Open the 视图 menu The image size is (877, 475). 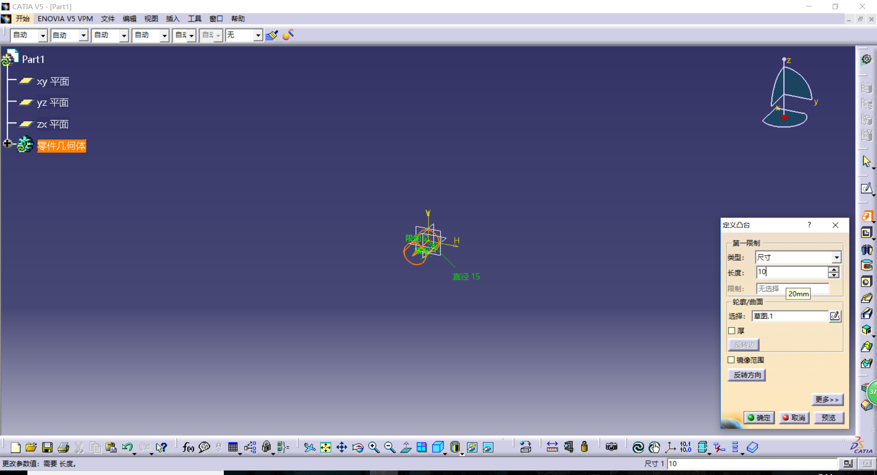[x=151, y=19]
